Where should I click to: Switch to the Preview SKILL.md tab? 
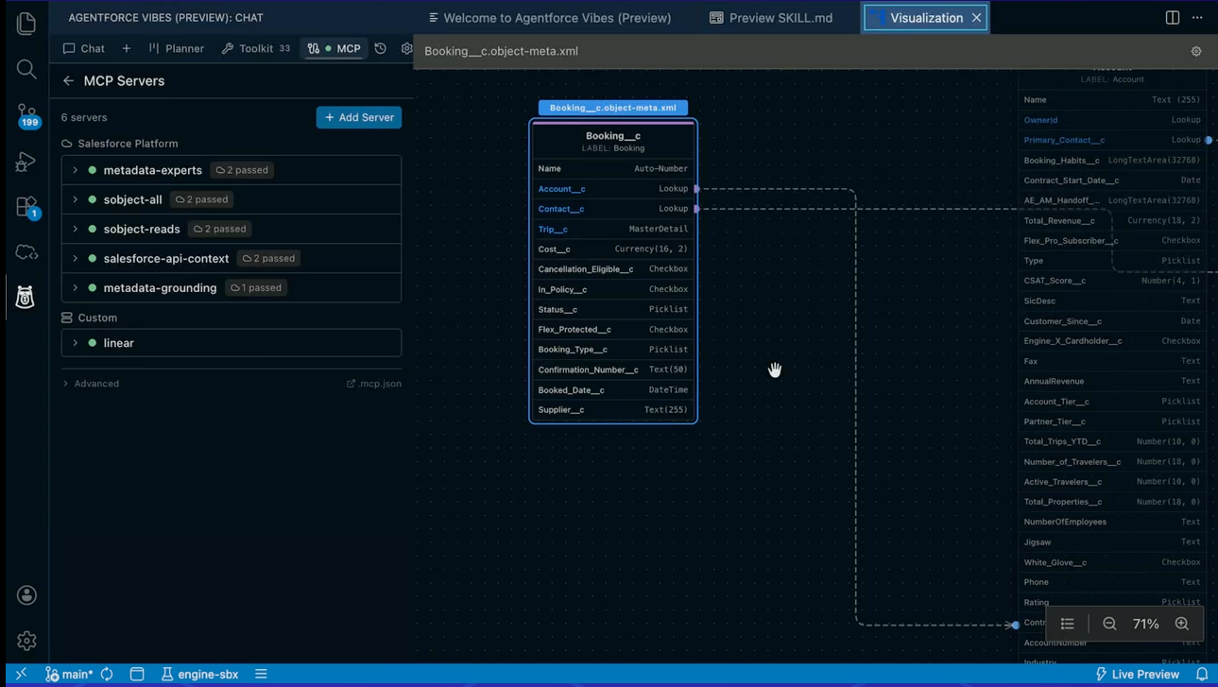pyautogui.click(x=771, y=18)
